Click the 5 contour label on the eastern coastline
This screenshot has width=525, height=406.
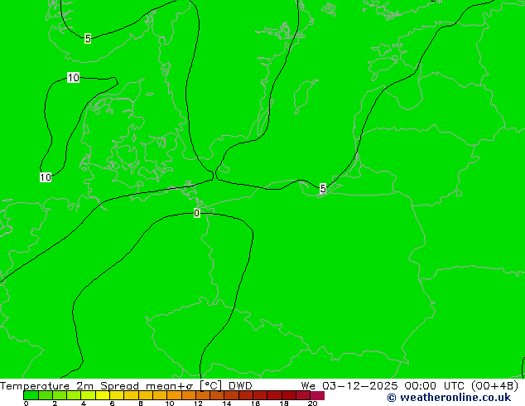[323, 189]
